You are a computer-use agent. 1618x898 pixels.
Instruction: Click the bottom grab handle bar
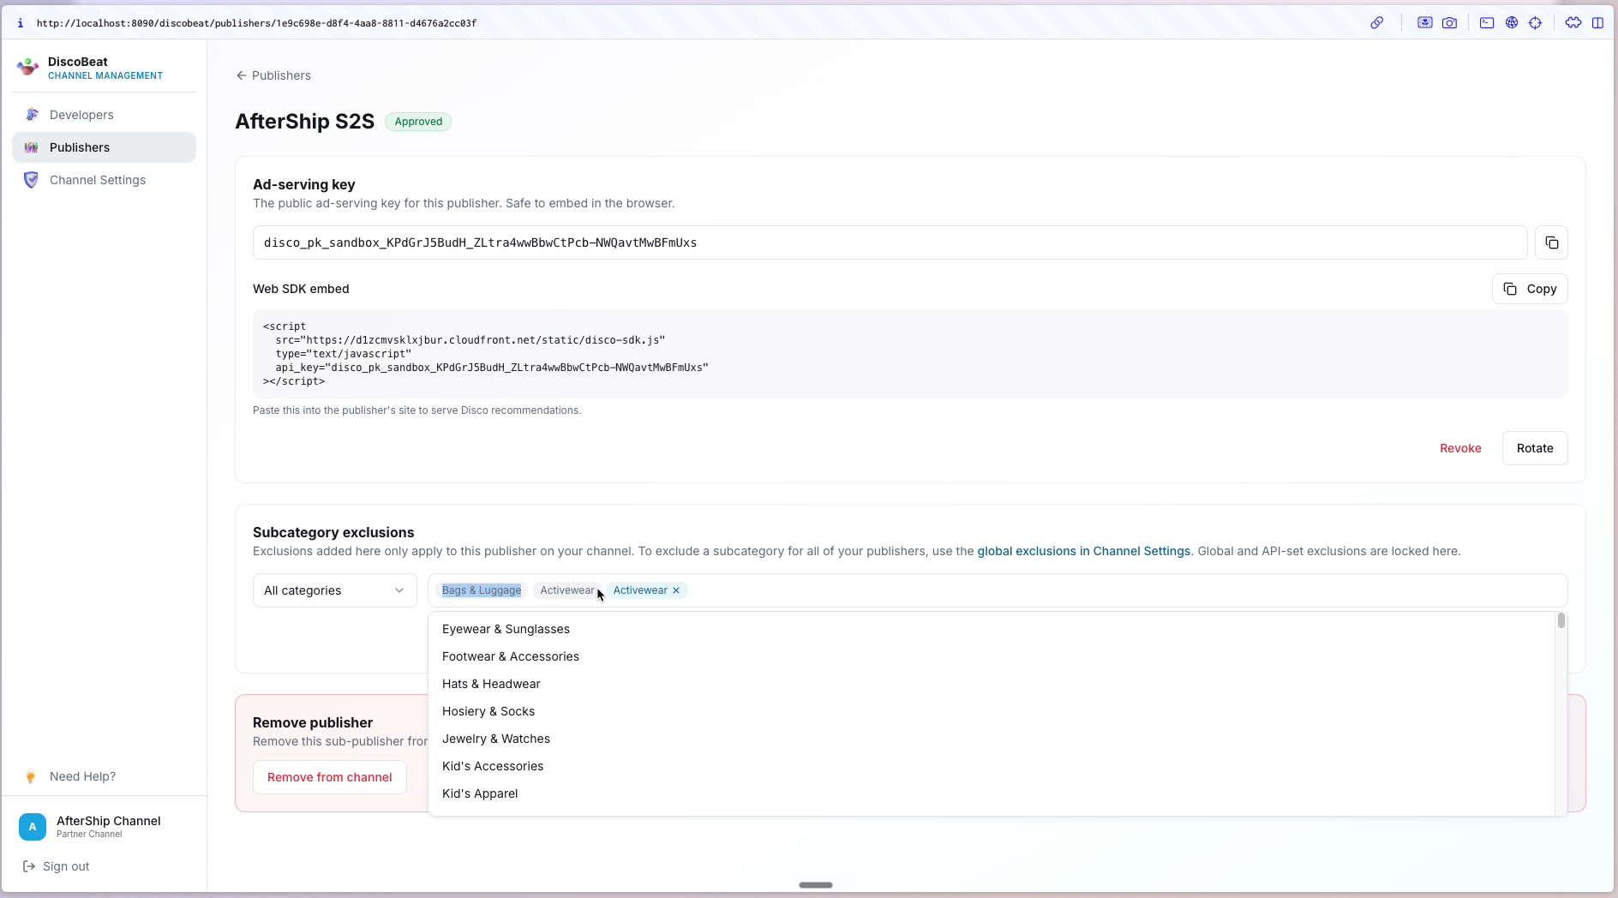click(x=816, y=885)
